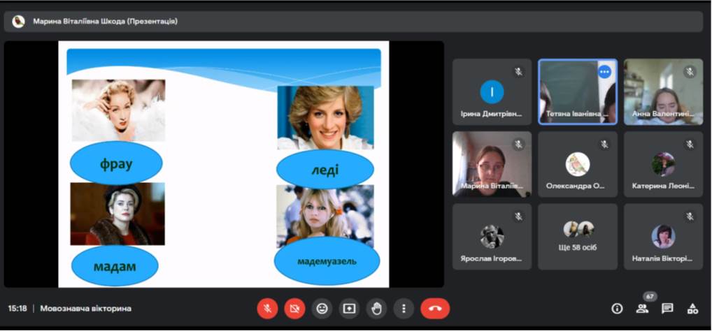Screen dimensions: 712x331
Task: Click the meeting name 'Мовознавча вікторина'
Action: point(86,309)
